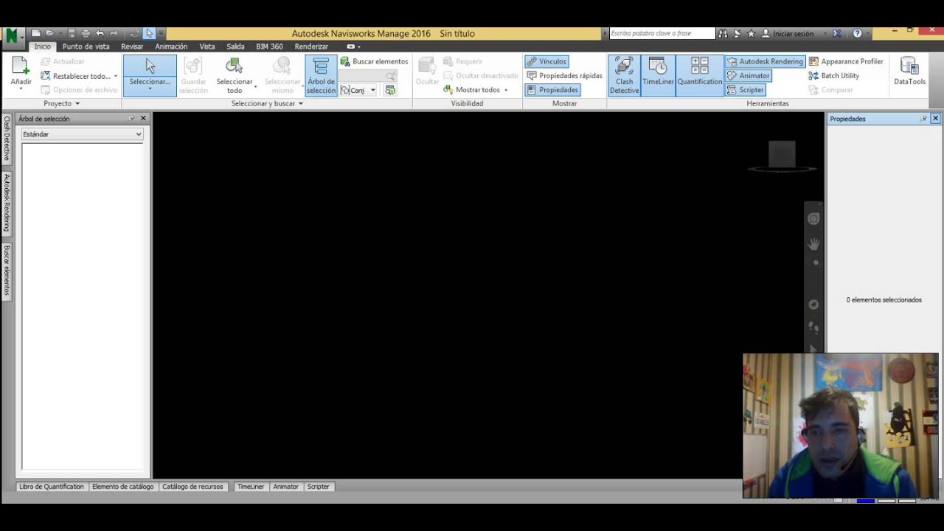Screen dimensions: 944x531
Task: Switch to Punto de vista tab
Action: [86, 46]
